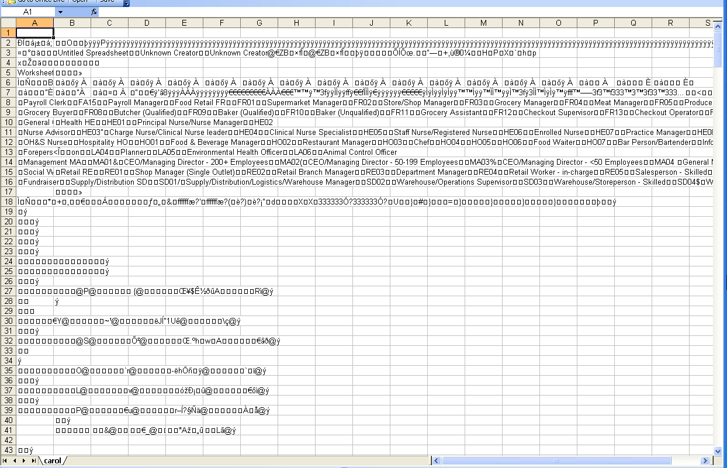Select column B header
727x468 pixels.
(x=72, y=23)
